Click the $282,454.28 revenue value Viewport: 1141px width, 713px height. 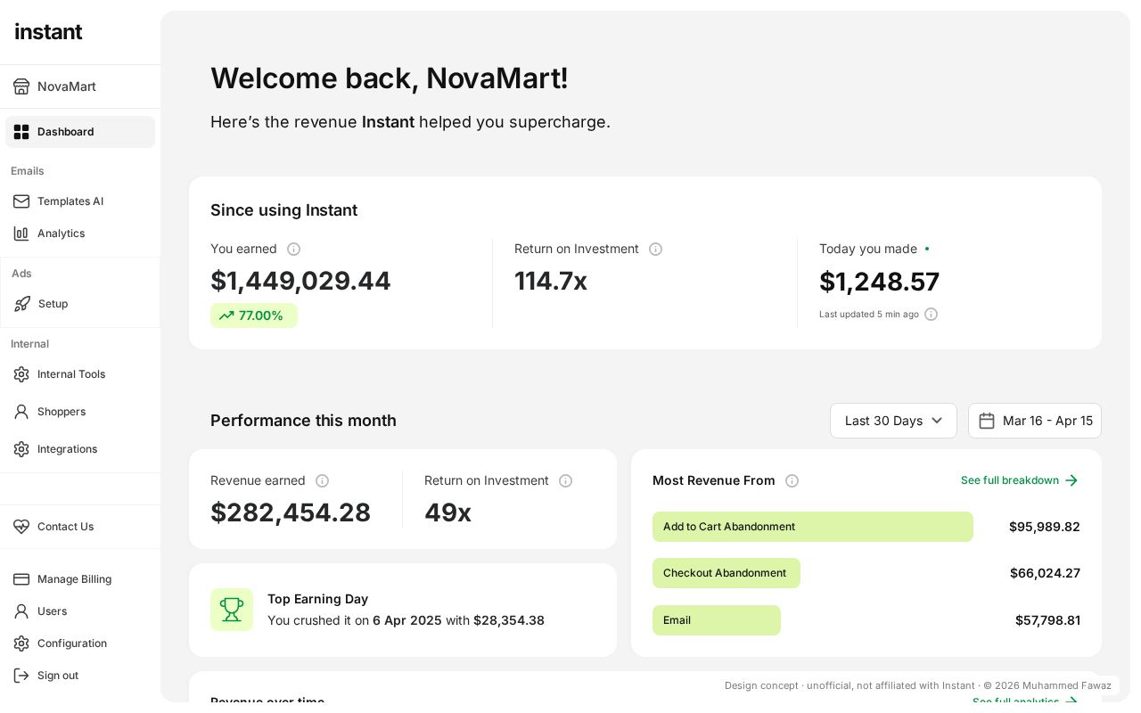click(291, 512)
